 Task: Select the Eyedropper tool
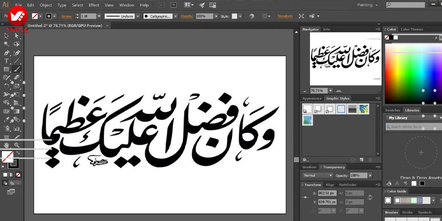click(7, 120)
